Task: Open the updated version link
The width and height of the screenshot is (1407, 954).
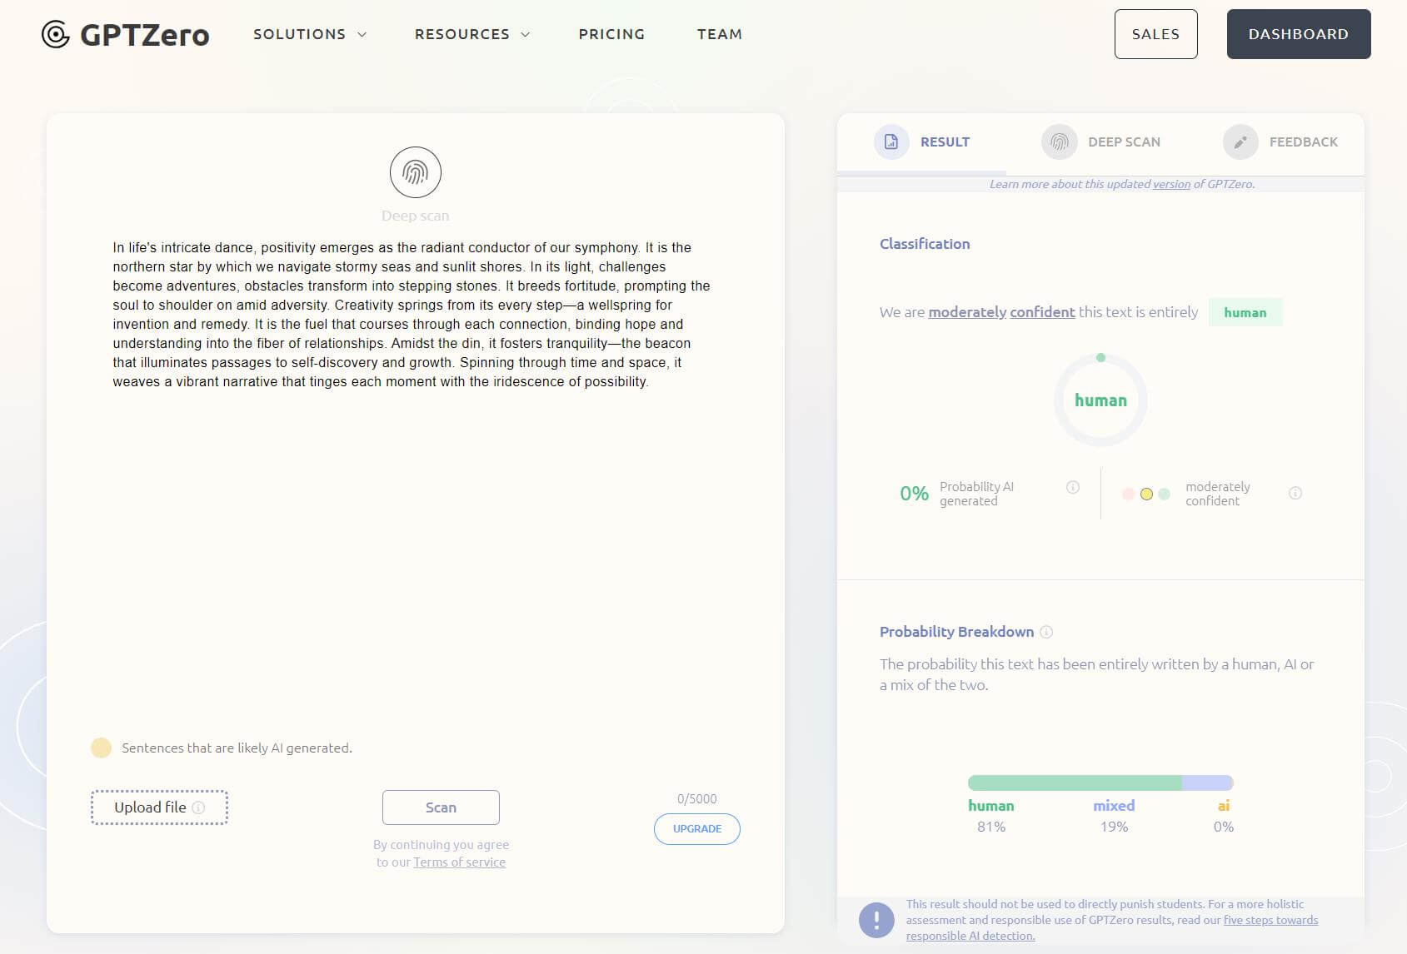Action: (1171, 184)
